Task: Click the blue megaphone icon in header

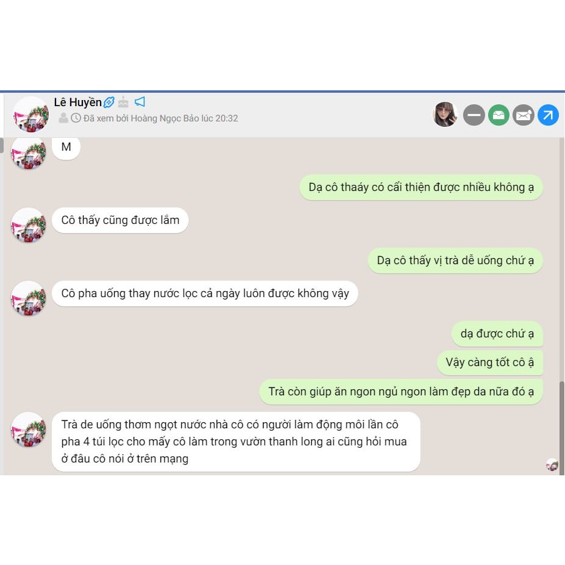Action: click(x=140, y=102)
